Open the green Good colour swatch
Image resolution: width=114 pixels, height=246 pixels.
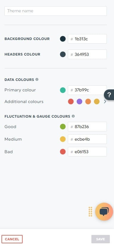click(63, 127)
